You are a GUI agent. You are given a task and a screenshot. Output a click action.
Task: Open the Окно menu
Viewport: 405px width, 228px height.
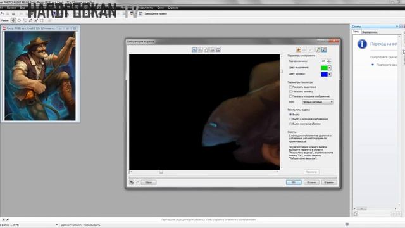(x=160, y=8)
